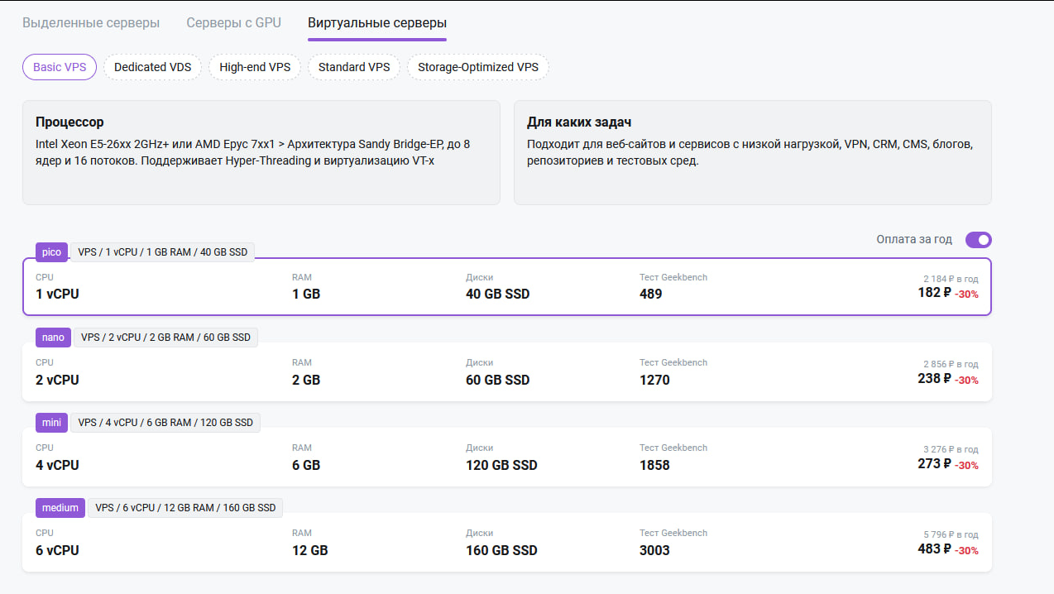Image resolution: width=1054 pixels, height=594 pixels.
Task: Choose the Dedicated VDS category
Action: (x=152, y=67)
